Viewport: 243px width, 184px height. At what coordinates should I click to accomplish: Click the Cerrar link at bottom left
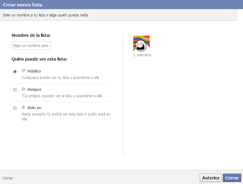[x=8, y=178]
